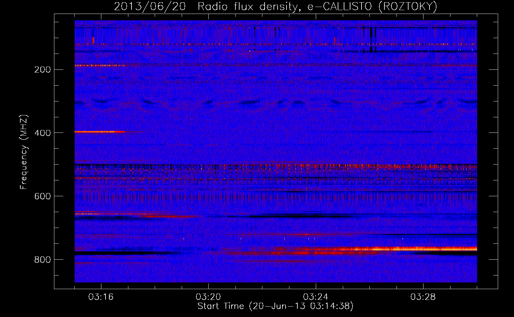
Task: Click the 'Start Time (20-Jun-13 03:14:38)' label
Action: click(275, 306)
